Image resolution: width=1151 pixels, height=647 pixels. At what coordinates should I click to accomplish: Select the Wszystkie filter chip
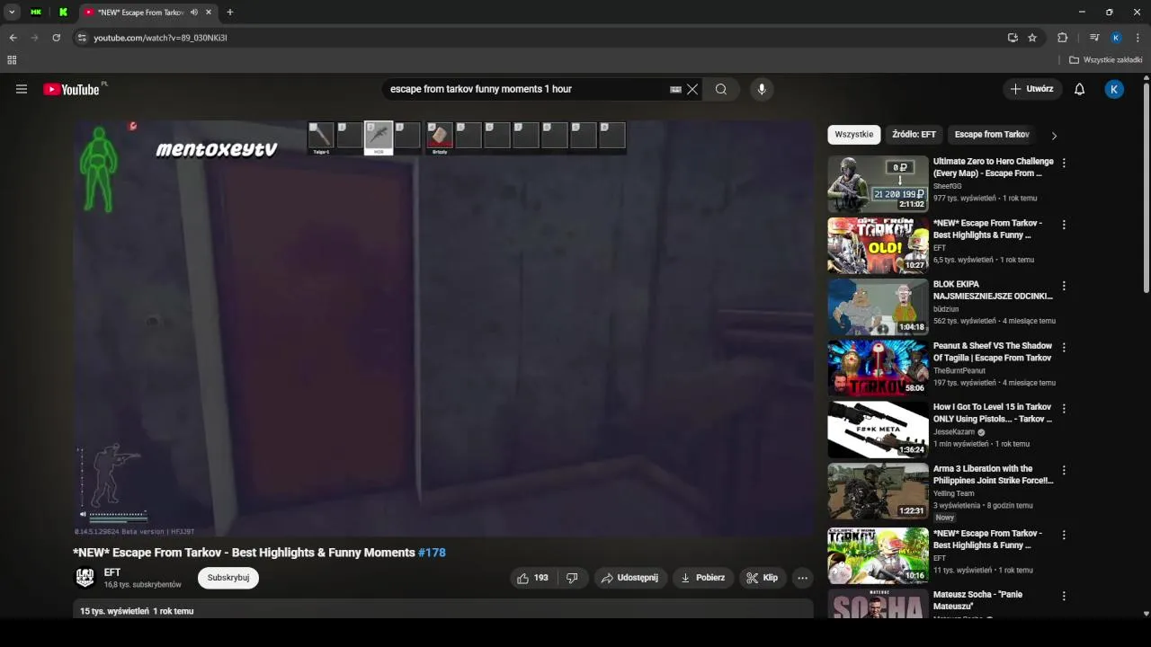click(854, 135)
